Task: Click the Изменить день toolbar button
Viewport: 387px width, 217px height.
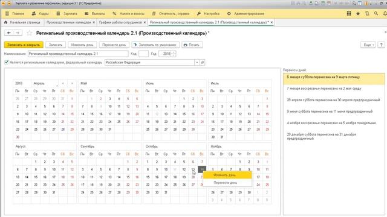Action: (82, 45)
